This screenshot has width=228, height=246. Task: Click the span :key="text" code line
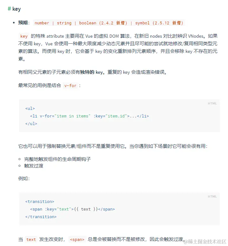tap(72, 209)
